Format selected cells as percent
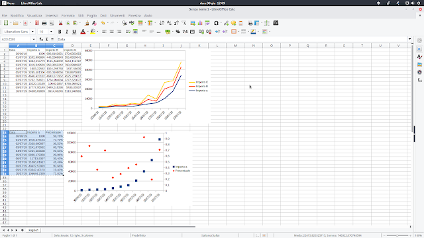This screenshot has height=238, width=424. click(x=178, y=32)
